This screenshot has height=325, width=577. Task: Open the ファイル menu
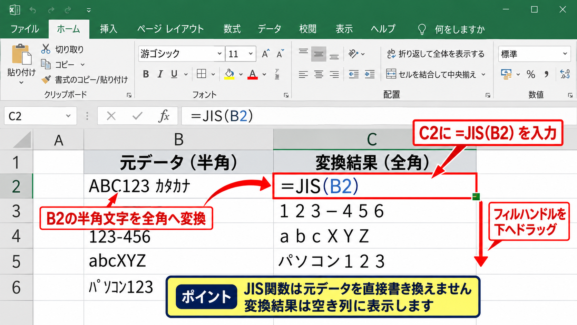tap(25, 29)
